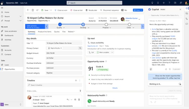
Task: Click the Develop stage marker
Action: coord(83,25)
